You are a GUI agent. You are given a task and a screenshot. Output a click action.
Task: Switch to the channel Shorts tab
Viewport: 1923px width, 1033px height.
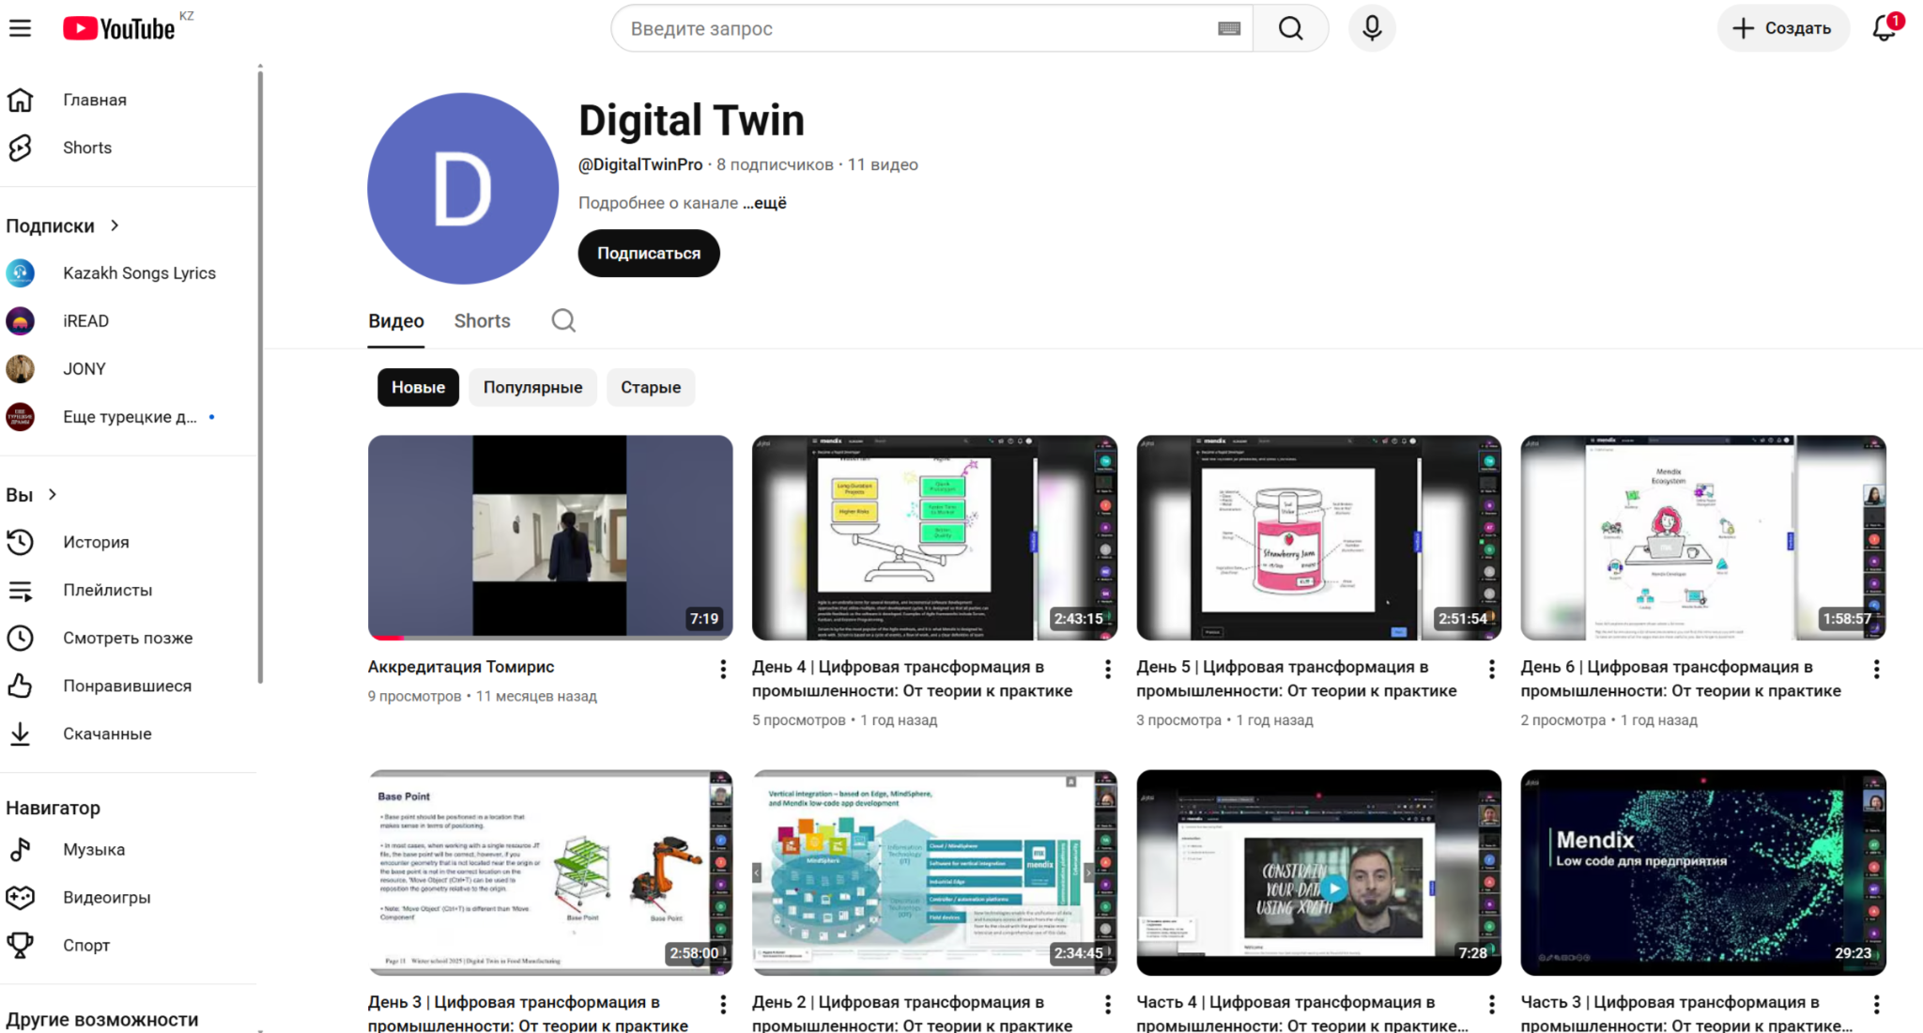483,321
